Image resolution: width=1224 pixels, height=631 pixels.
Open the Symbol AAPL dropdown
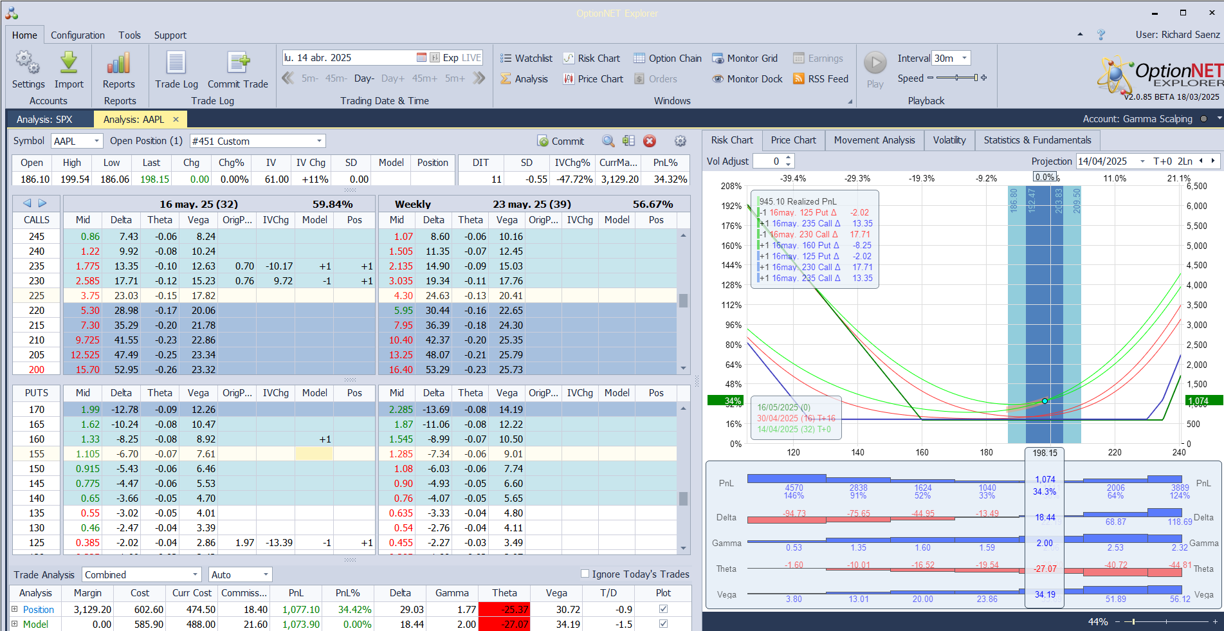point(96,141)
